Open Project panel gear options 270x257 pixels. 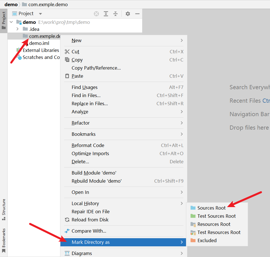coord(128,13)
